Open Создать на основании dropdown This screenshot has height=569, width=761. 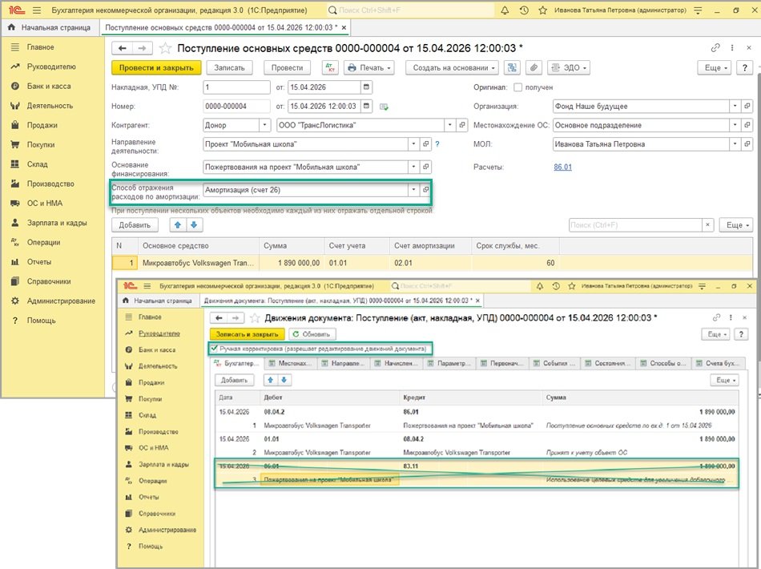point(453,67)
